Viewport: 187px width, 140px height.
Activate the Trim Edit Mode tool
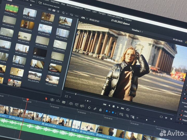click(x=52, y=100)
